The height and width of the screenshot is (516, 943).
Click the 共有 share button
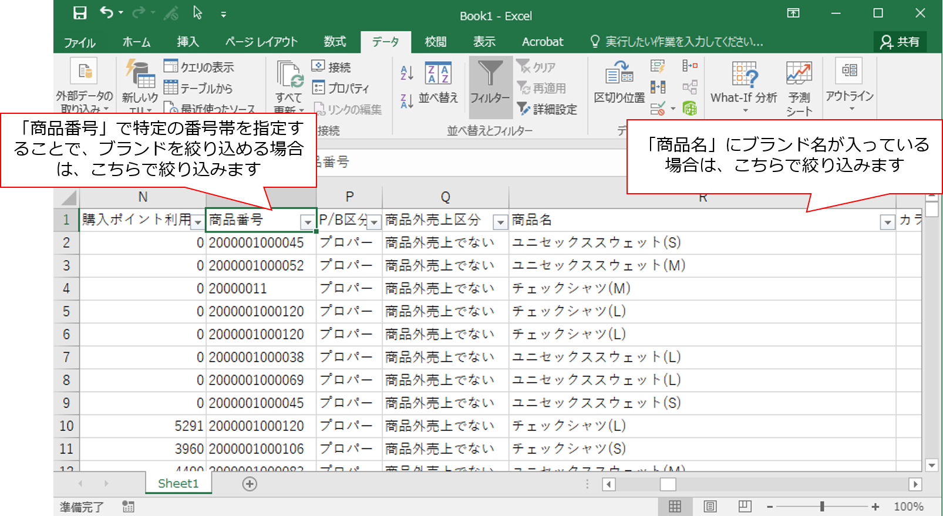900,42
